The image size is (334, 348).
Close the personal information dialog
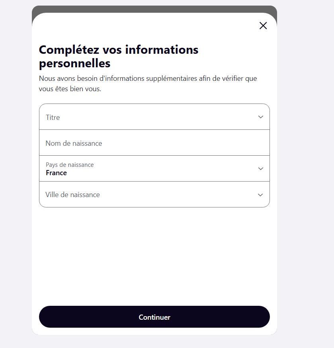(263, 25)
